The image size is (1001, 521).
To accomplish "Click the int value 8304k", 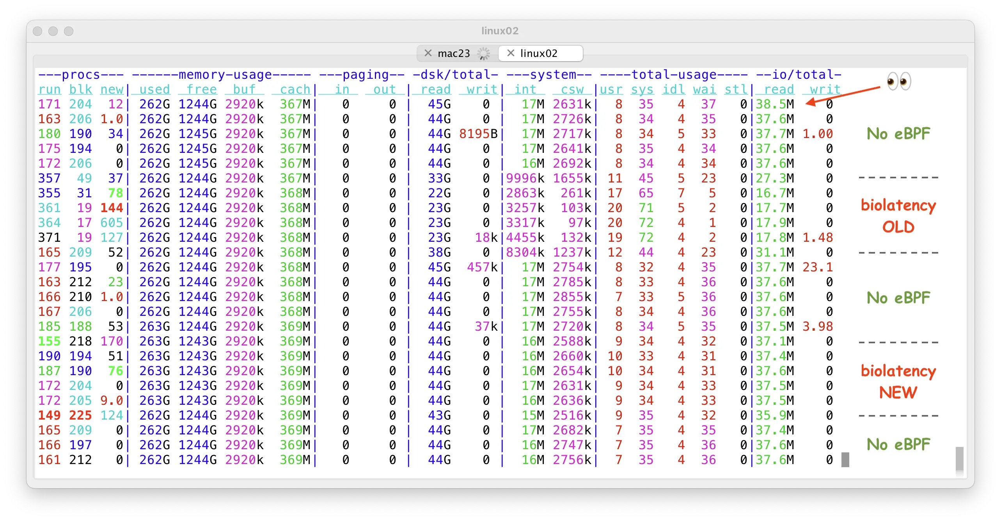I will coord(525,252).
